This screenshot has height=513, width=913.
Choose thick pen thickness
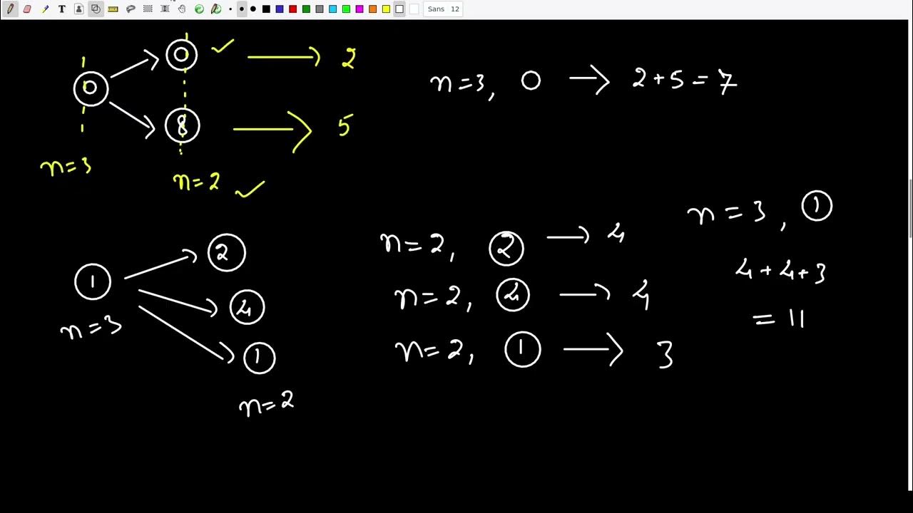253,9
